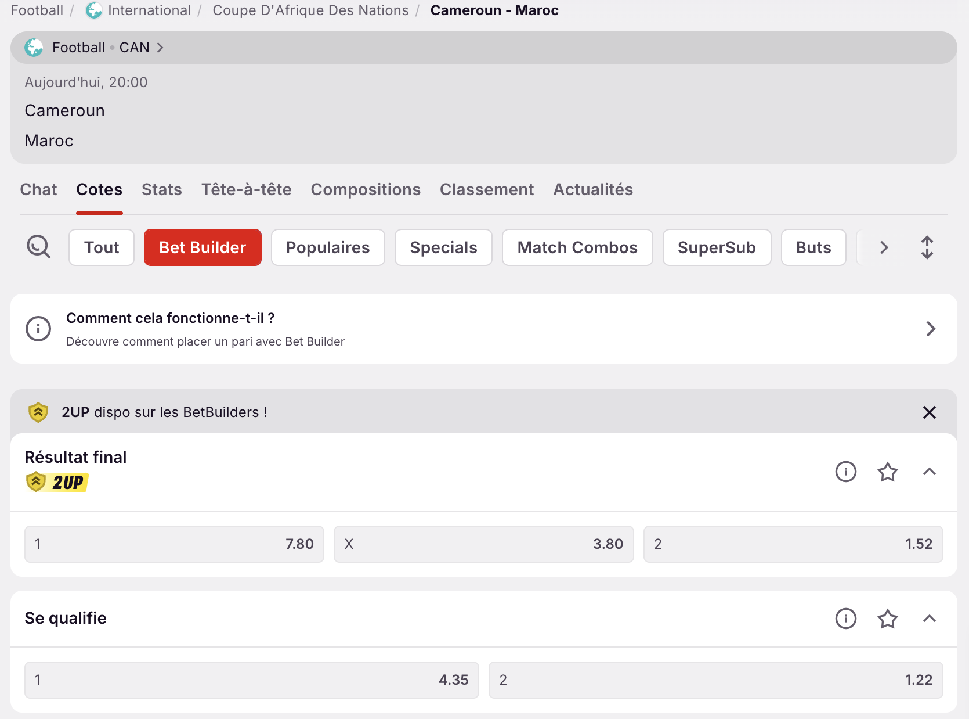Dismiss the 2UP BetBuilders banner

929,412
